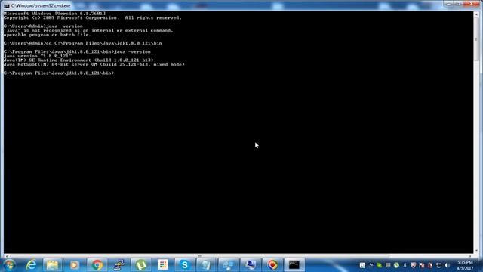Open Skype from the taskbar
The width and height of the screenshot is (483, 272).
click(184, 265)
